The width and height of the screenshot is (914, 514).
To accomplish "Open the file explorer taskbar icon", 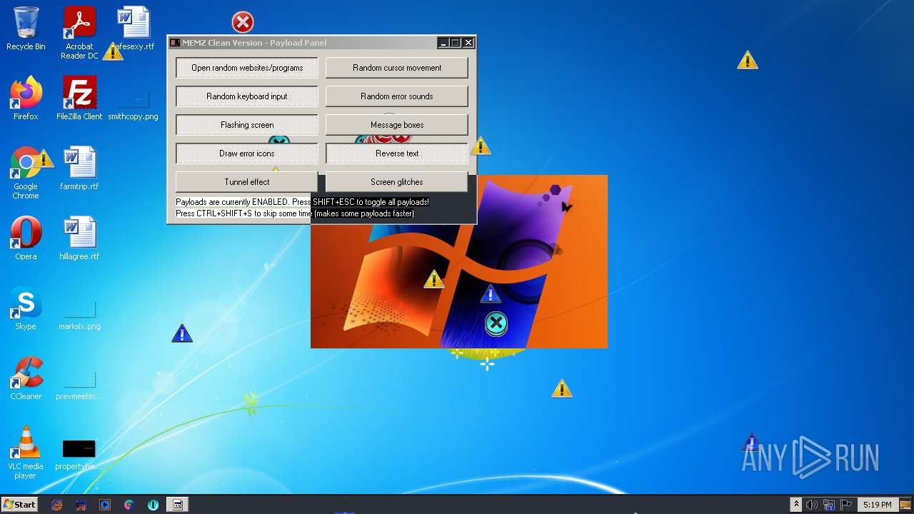I will tap(81, 505).
